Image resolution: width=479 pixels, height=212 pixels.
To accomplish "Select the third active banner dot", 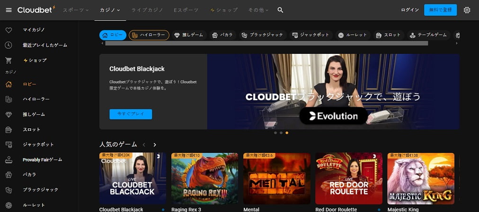I will (286, 133).
